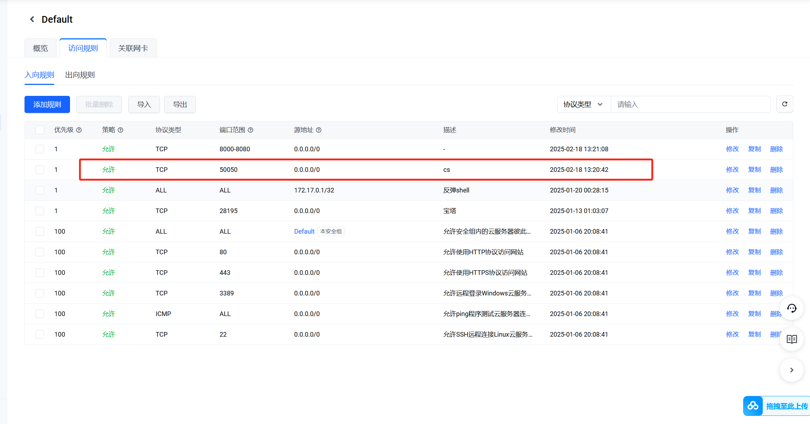Click Delete for the 8000-8080 rule
Screen dimensions: 810x424
[x=776, y=149]
